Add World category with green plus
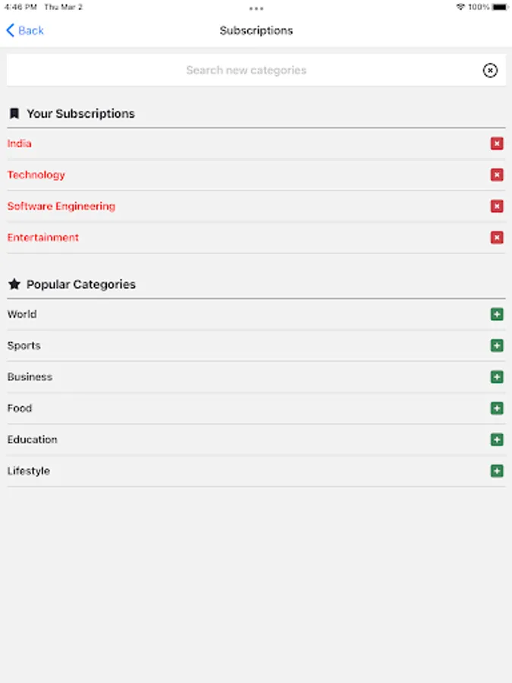This screenshot has width=512, height=683. 497,314
